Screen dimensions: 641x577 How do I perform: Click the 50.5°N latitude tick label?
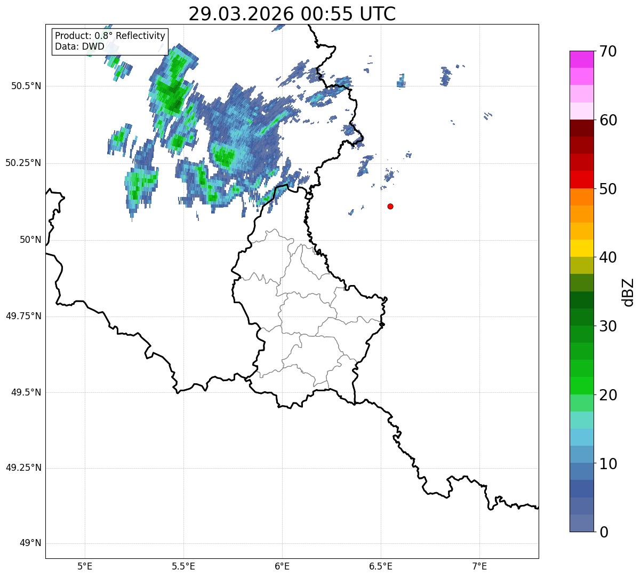coord(26,86)
